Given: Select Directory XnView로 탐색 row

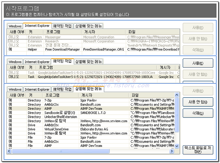Looking at the screenshot, I should click(91, 121).
